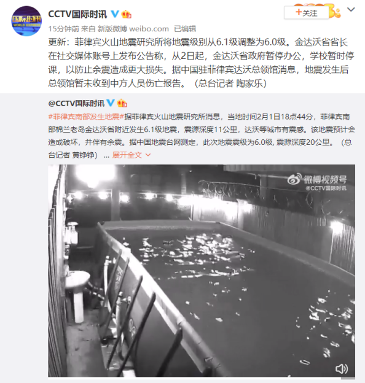This screenshot has height=383, width=365.
Task: Click the main post update text
Action: coord(201,63)
